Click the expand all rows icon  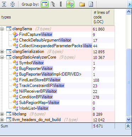[x=4, y=4]
